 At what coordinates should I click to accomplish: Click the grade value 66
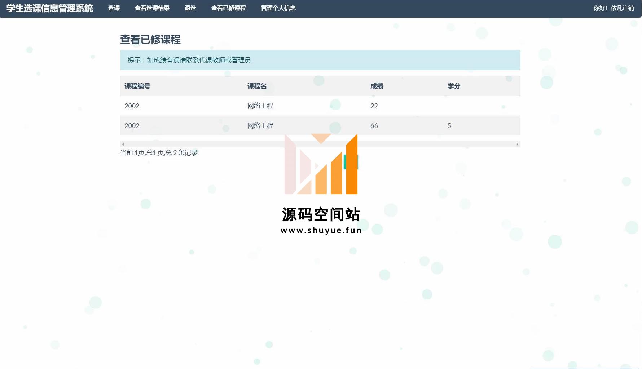374,126
